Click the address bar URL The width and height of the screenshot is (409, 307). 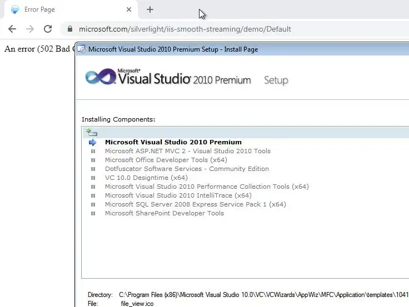(185, 29)
